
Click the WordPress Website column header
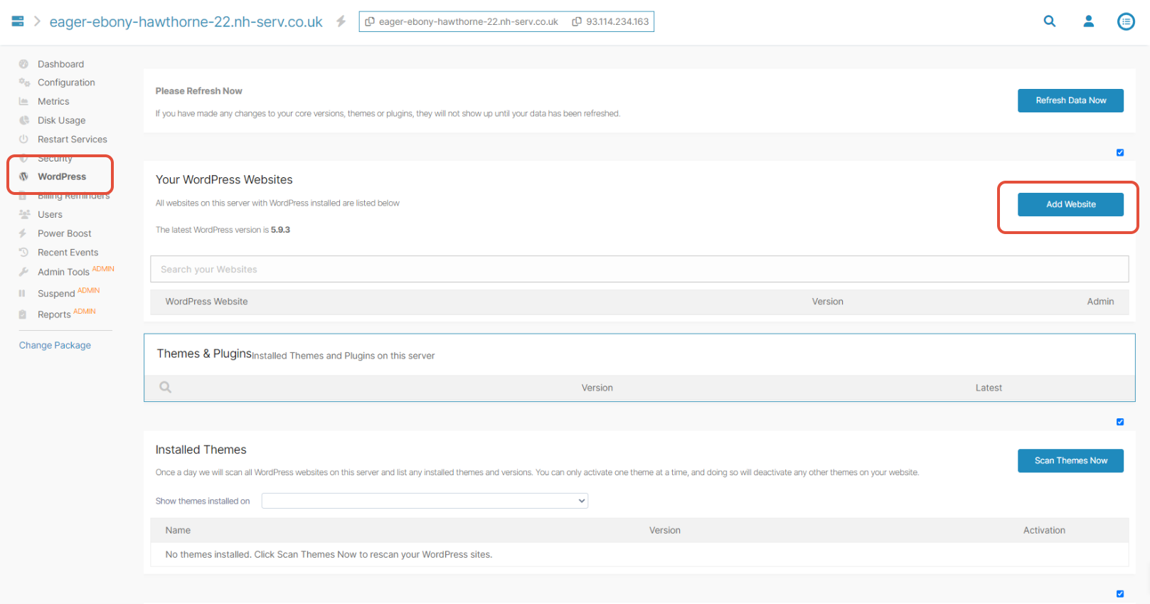click(206, 302)
